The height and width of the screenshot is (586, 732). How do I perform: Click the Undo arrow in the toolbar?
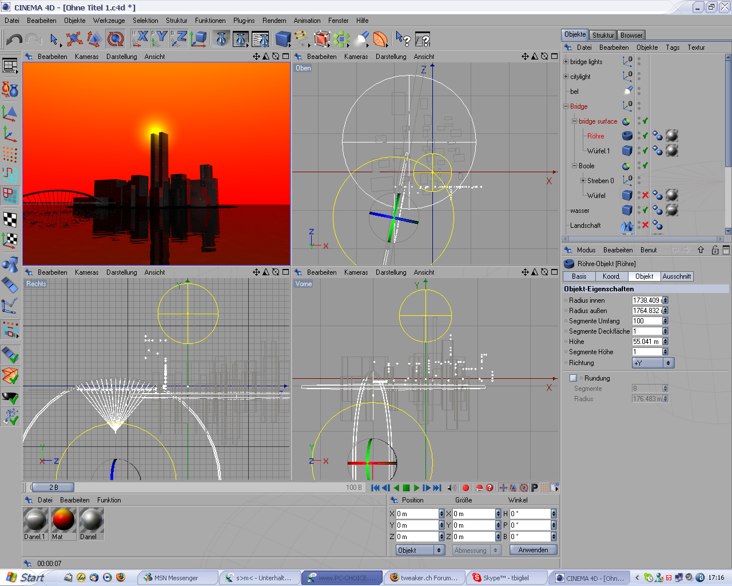[x=14, y=39]
